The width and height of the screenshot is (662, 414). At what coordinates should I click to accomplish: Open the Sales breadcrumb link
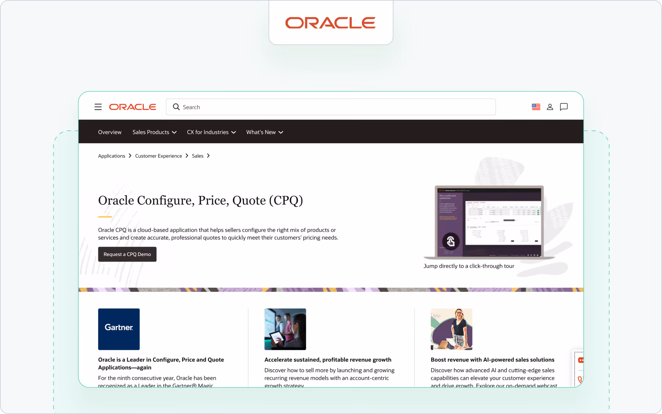click(197, 156)
